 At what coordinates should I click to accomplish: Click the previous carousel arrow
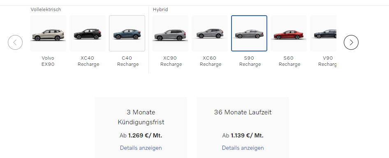point(15,42)
